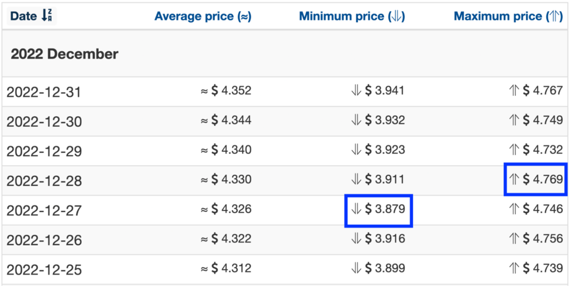Click the up arrow icon beside $4.767

coord(513,91)
